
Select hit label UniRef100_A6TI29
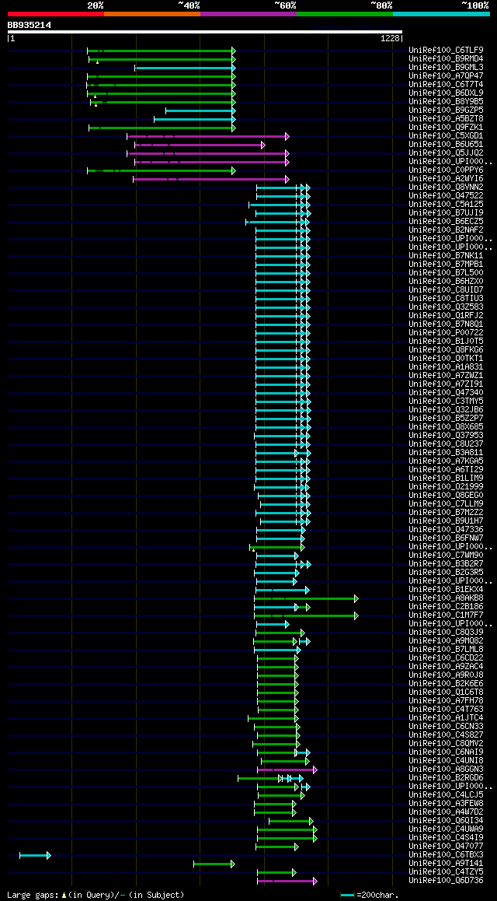tap(446, 469)
